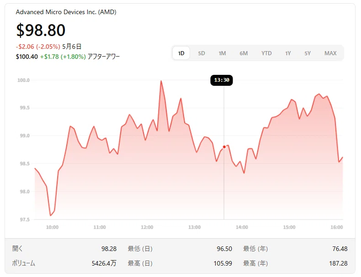Click the 13:30 tooltip label

[x=222, y=80]
